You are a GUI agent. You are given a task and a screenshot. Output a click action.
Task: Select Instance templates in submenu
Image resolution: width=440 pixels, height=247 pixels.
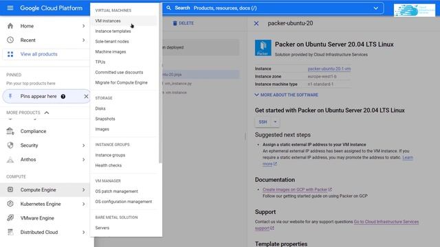click(113, 31)
